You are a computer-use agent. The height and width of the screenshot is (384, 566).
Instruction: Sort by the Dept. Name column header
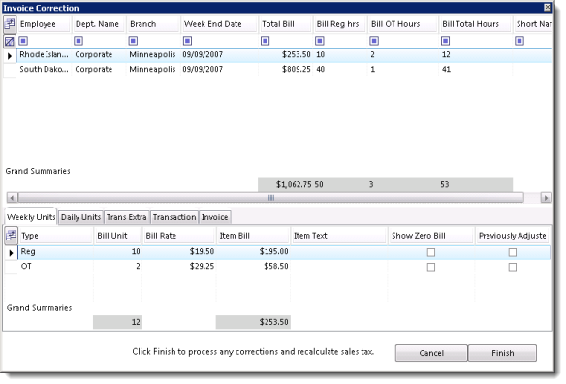point(99,24)
